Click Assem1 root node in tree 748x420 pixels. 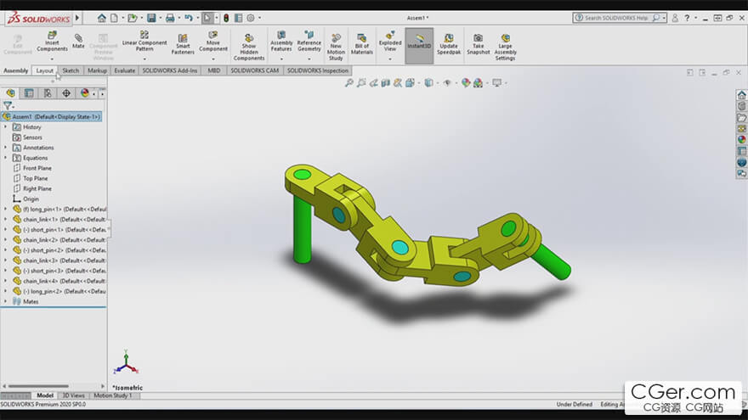(x=52, y=117)
